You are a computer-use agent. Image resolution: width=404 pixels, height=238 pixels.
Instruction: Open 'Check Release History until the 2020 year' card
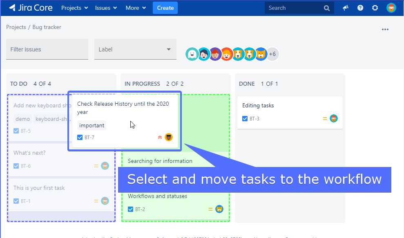tap(125, 121)
